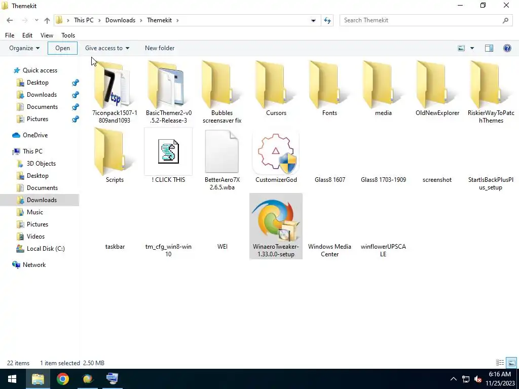Open the Windows Start menu
Screen dimensions: 519x389
[x=12, y=379]
